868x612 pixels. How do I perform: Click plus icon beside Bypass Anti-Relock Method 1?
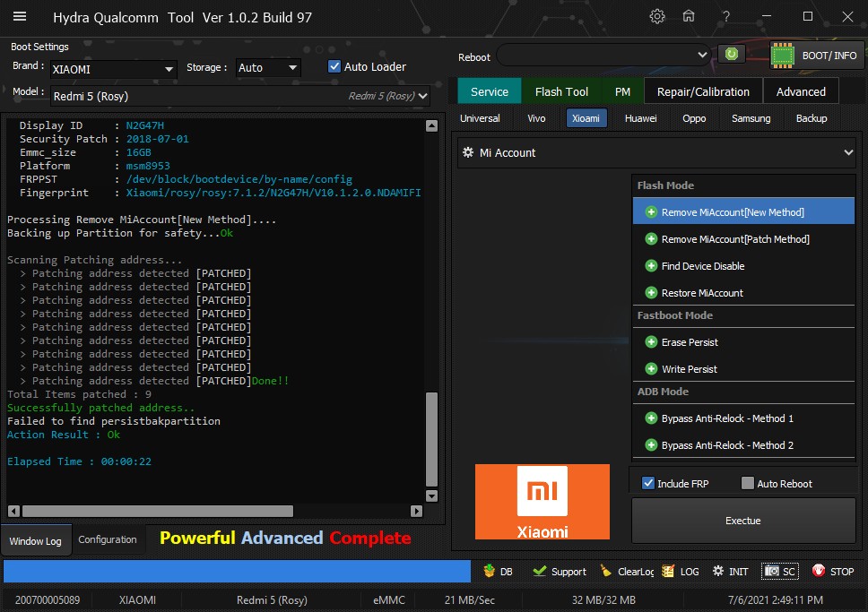pyautogui.click(x=651, y=418)
